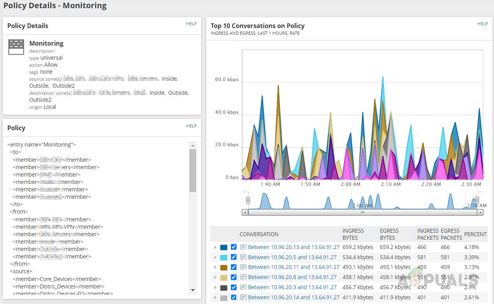The image size is (494, 304).
Task: Click conversation icon for 10.96.20.14 row
Action: 243,297
